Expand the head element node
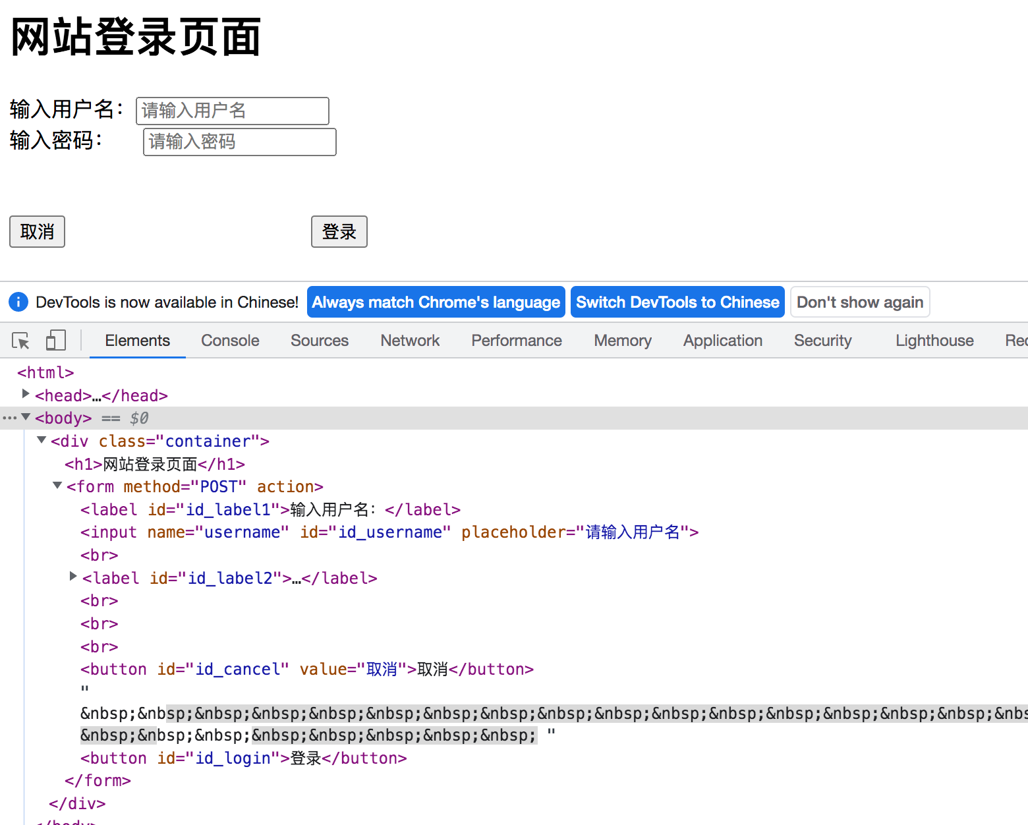The height and width of the screenshot is (825, 1028). 26,394
